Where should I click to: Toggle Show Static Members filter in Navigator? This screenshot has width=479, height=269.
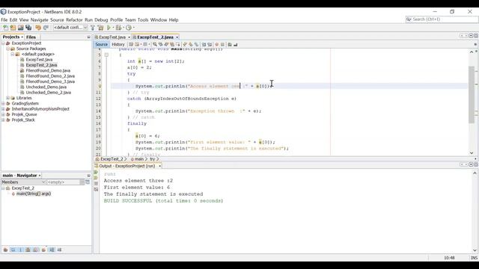coord(21,250)
